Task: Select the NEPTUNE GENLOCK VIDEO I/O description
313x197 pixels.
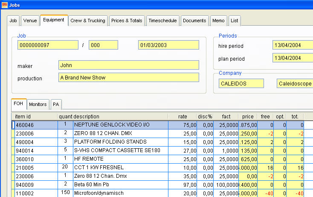Action: coord(121,125)
